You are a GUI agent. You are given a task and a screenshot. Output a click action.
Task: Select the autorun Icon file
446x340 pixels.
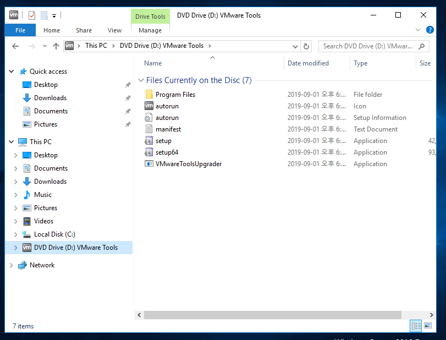pos(167,106)
